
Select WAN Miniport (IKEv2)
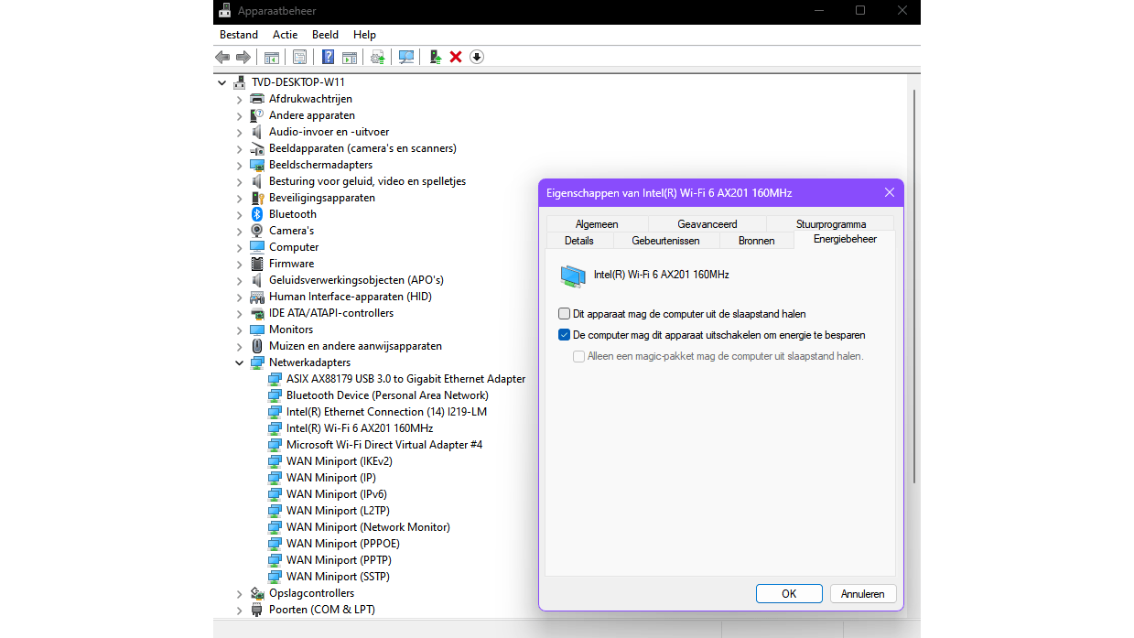[x=340, y=461]
